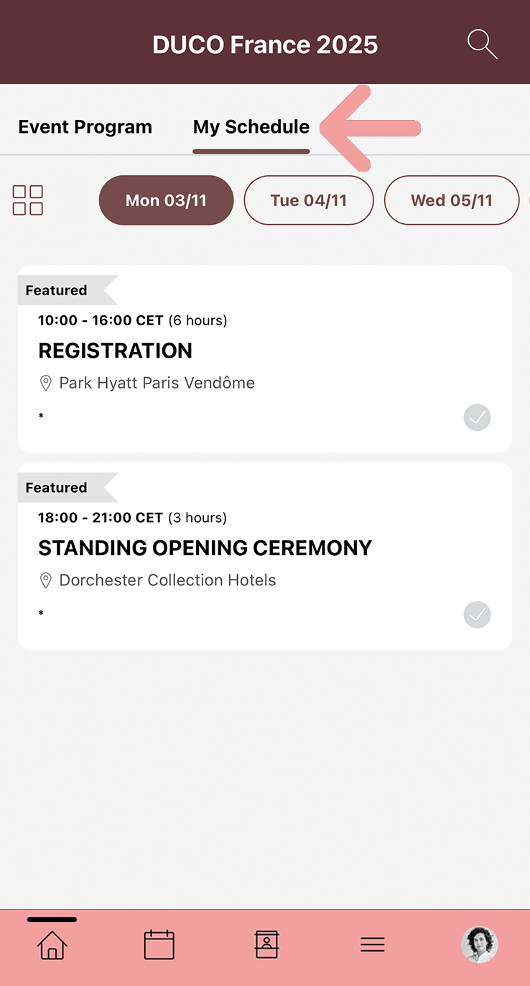Open the attendee badge icon
Screen dimensions: 530x986
click(266, 945)
